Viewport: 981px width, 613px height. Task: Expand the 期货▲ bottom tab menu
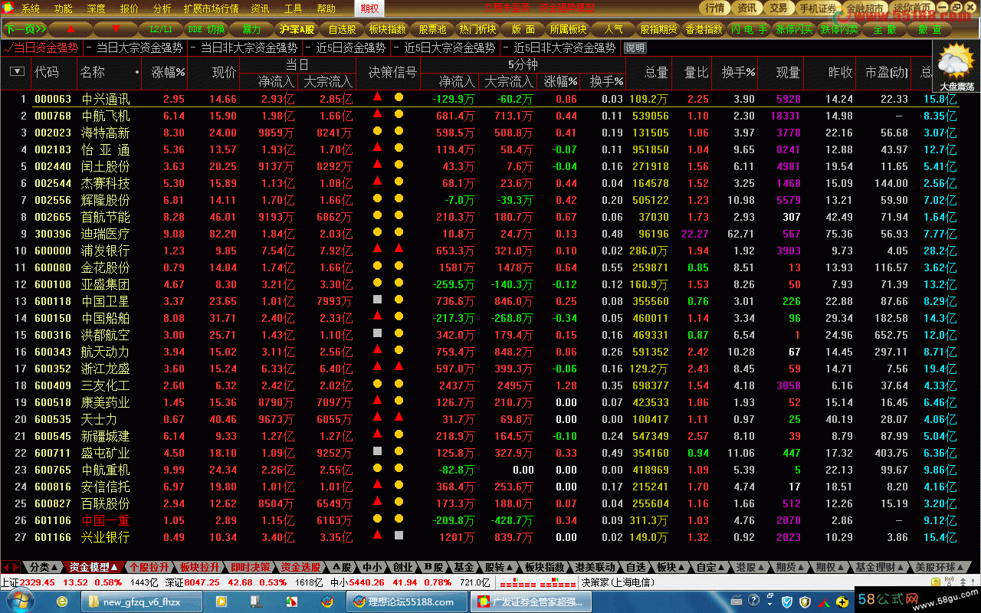tap(789, 568)
